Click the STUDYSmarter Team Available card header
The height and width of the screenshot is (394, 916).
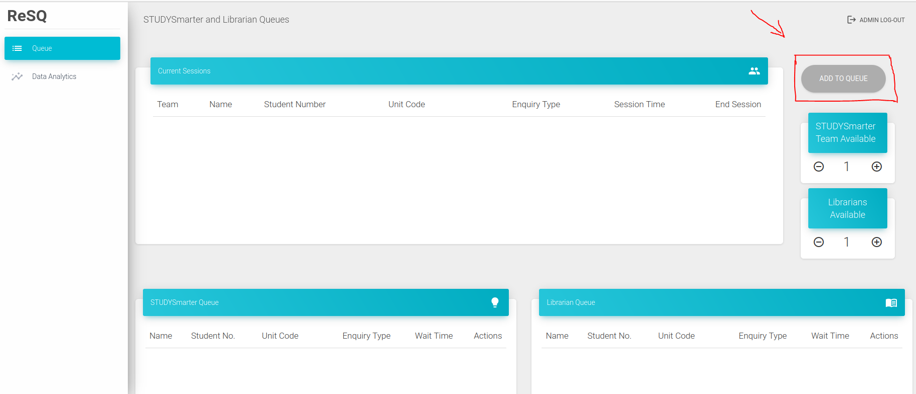pyautogui.click(x=847, y=132)
